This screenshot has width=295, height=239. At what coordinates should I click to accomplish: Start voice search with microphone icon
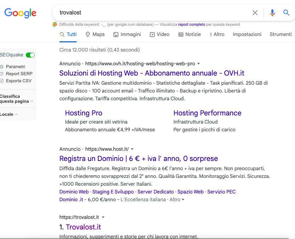(x=272, y=13)
